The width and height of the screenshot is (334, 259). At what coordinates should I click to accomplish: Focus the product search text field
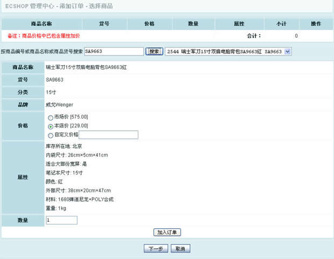[x=113, y=51]
